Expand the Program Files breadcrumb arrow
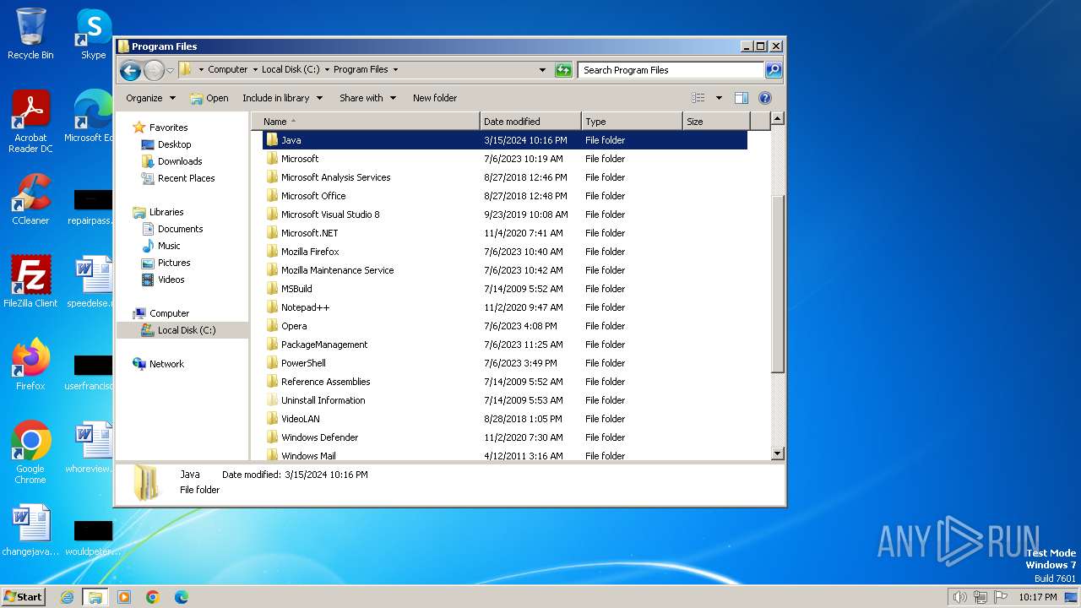 point(395,70)
